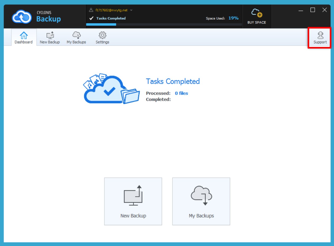
Task: Open the f1717602@nwytg.net account menu
Action: (111, 10)
